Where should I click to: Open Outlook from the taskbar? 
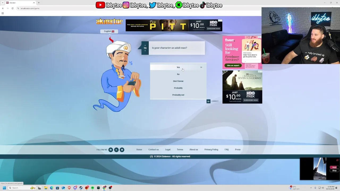coord(63,188)
